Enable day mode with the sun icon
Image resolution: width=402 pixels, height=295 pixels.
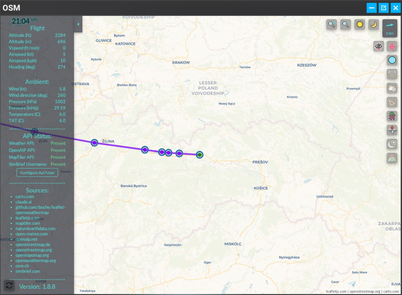(x=359, y=24)
